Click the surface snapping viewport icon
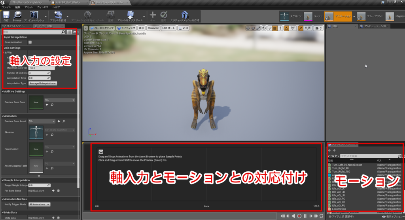Image resolution: width=405 pixels, height=220 pixels. tap(270, 28)
